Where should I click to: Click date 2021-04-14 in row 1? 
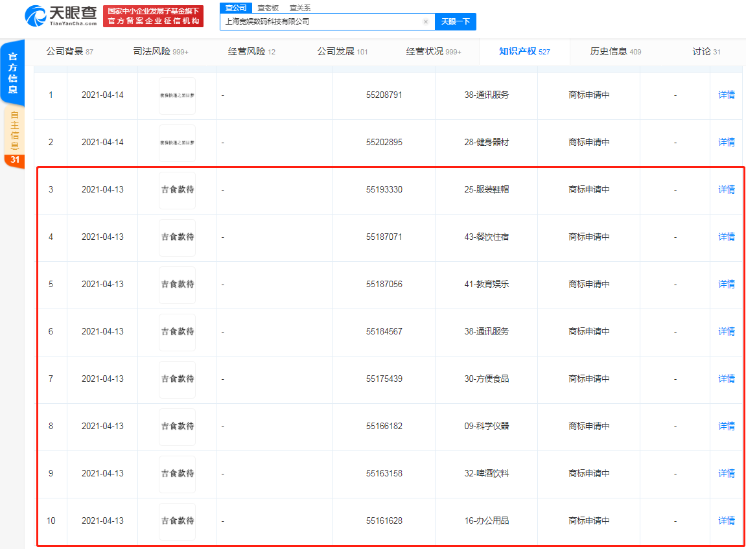tap(102, 95)
